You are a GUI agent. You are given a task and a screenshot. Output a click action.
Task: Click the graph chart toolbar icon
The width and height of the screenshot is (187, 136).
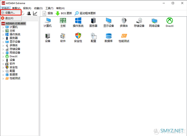click(x=35, y=13)
